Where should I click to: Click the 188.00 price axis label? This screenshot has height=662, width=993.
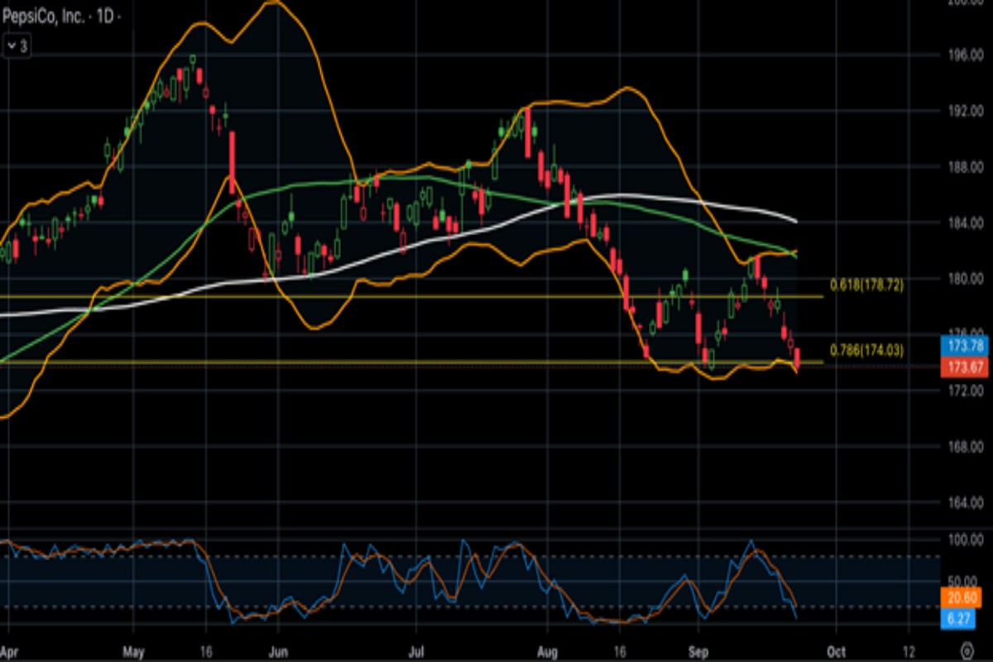click(x=965, y=166)
